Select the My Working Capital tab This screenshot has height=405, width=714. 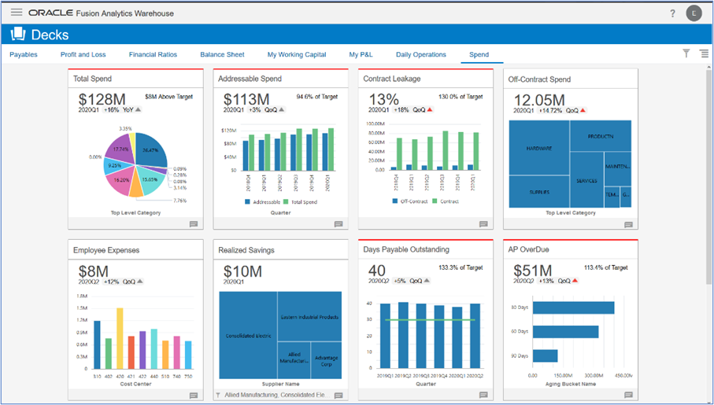[297, 54]
